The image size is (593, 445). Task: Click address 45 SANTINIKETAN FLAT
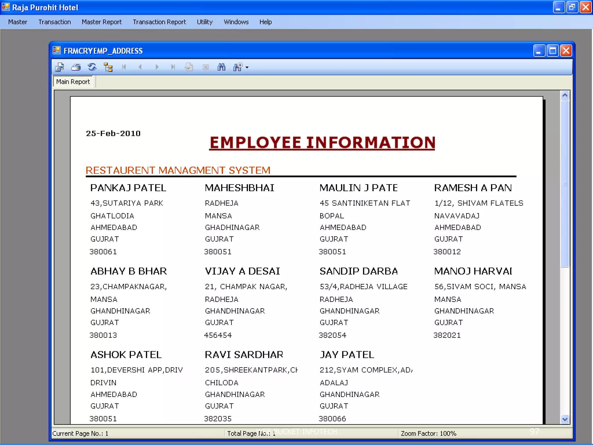(x=365, y=203)
